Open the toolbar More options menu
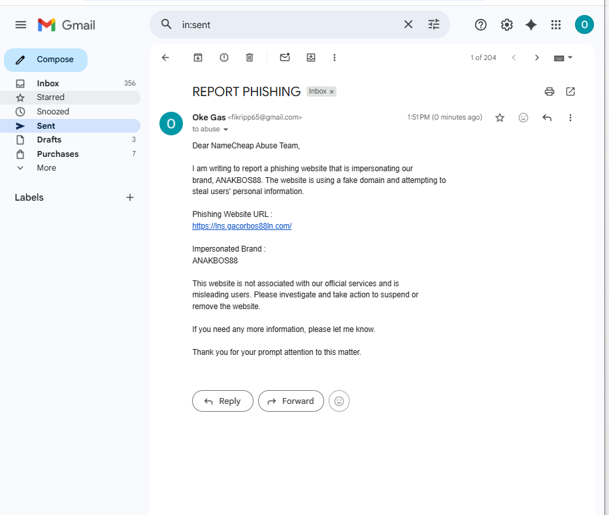 pyautogui.click(x=335, y=58)
